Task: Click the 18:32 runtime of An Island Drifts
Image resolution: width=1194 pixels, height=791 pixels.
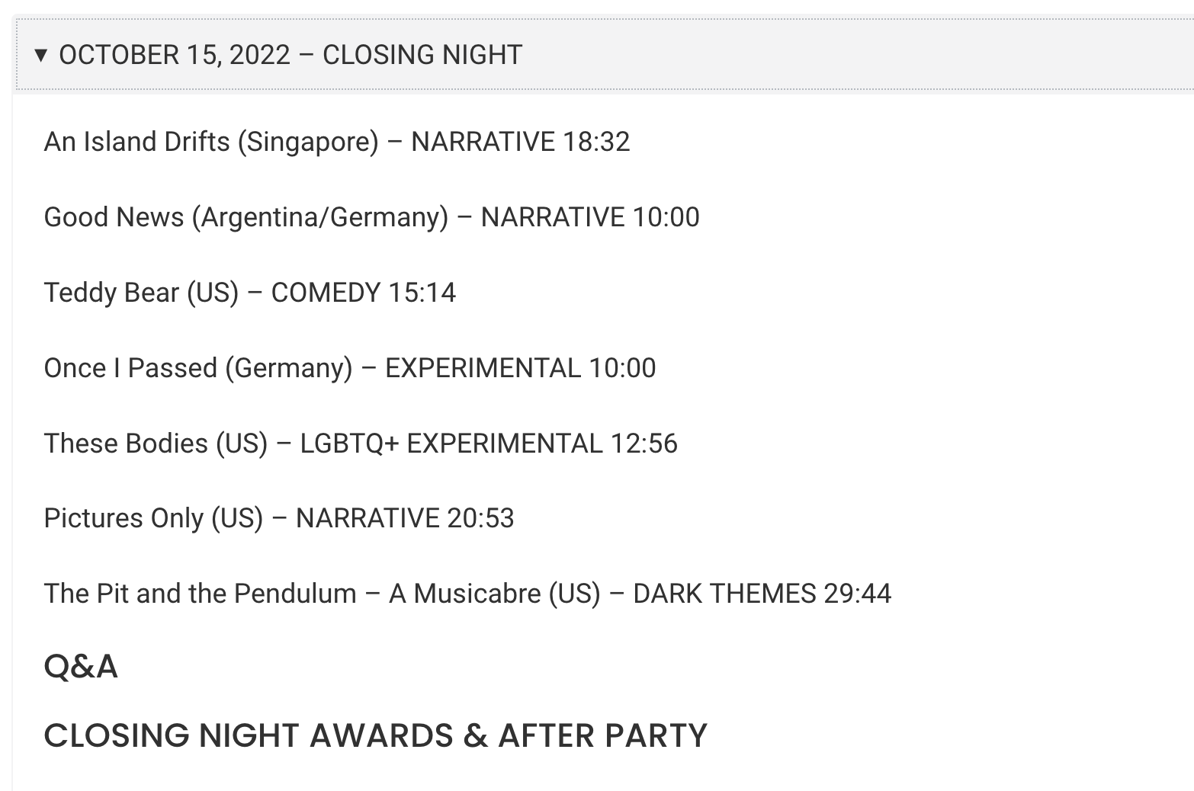Action: click(596, 142)
